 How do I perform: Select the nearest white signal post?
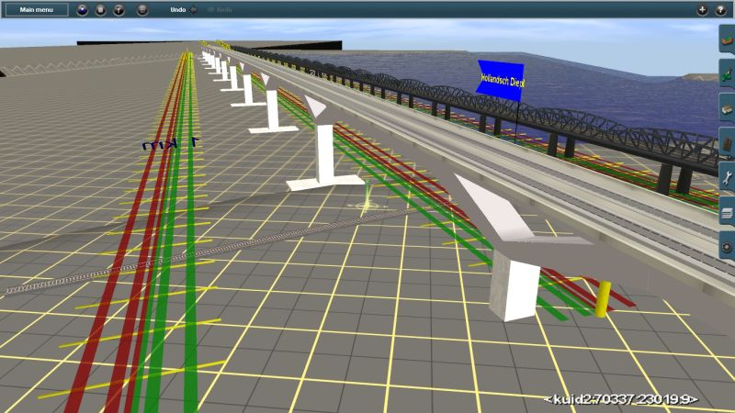[514, 288]
